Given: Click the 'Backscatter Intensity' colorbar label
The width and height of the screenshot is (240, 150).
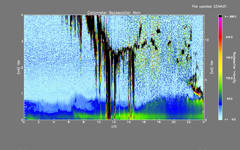Looking at the screenshot, I should point(234,67).
